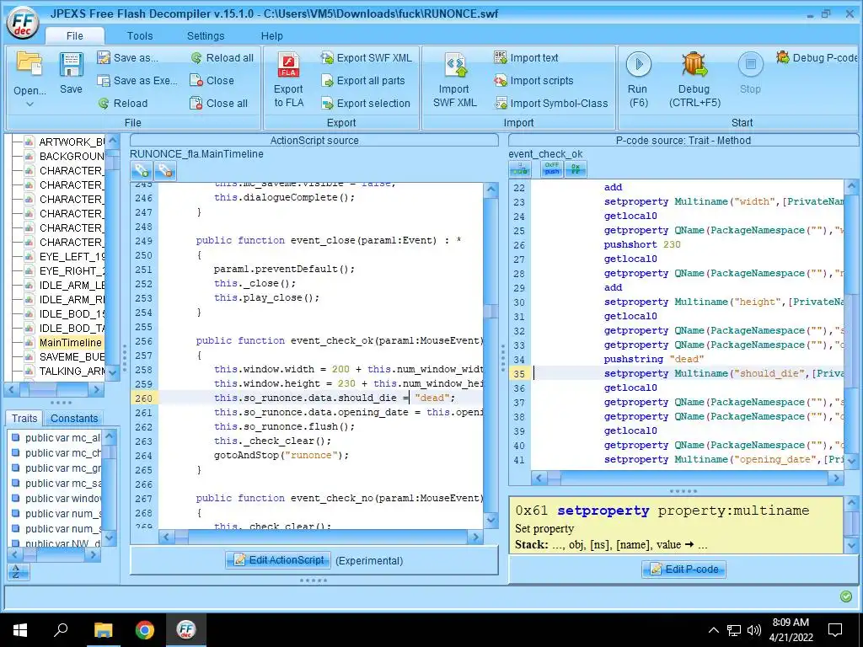Open the notification center icon
The height and width of the screenshot is (647, 863).
point(835,630)
